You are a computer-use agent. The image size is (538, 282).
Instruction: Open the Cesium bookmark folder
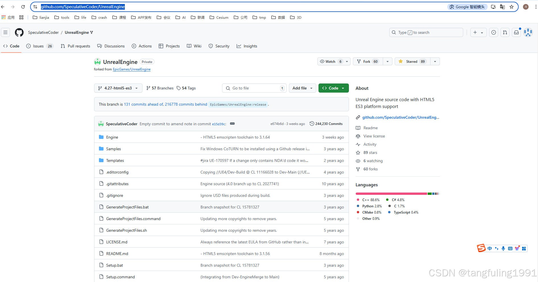pyautogui.click(x=219, y=17)
